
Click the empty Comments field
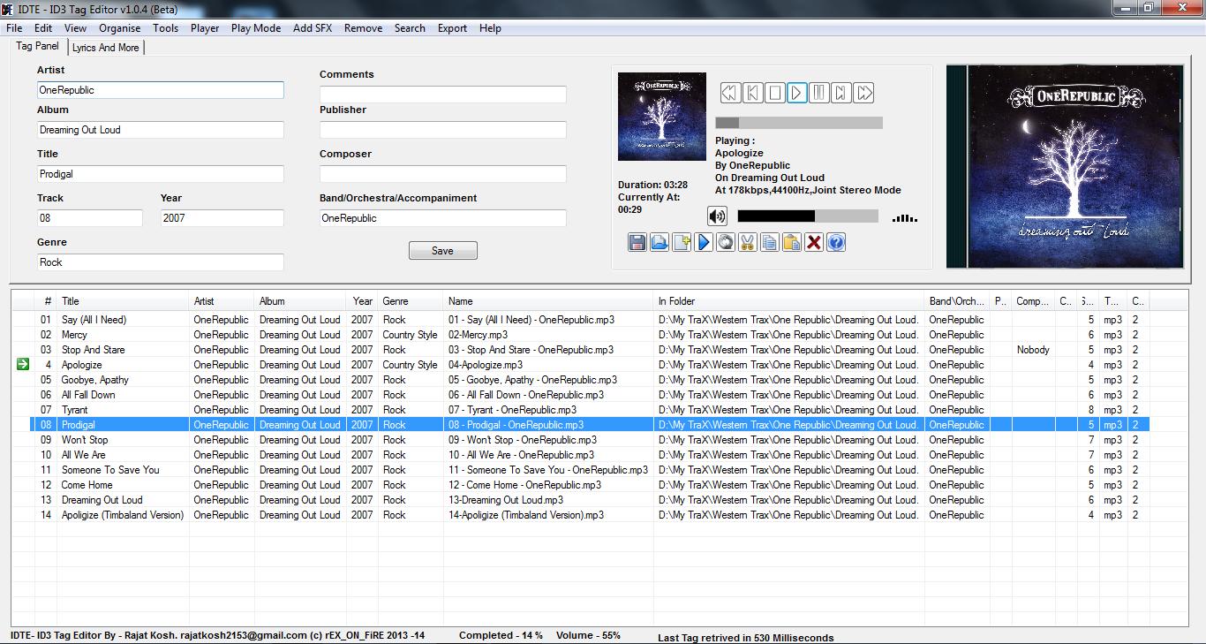click(x=443, y=94)
